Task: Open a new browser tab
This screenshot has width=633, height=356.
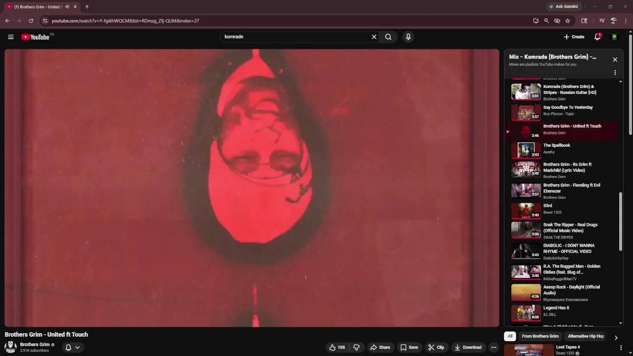Action: (87, 6)
